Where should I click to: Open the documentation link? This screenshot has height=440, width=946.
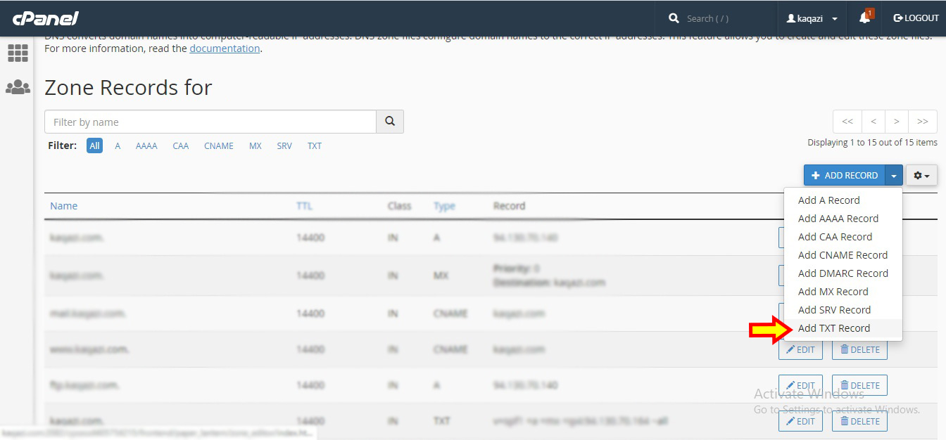coord(225,48)
